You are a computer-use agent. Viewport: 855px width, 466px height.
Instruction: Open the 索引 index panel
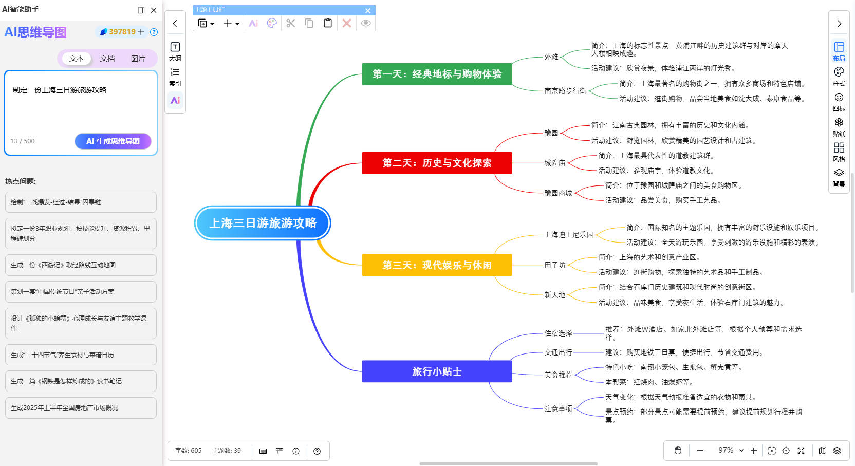pos(175,77)
